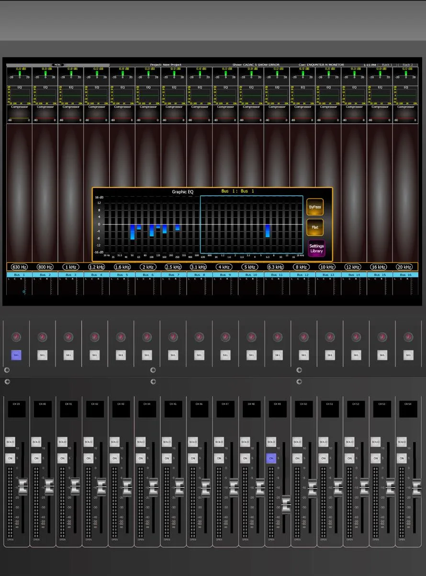The height and width of the screenshot is (576, 426).
Task: Toggle the SEL button above CH 53
Action: coord(382,355)
